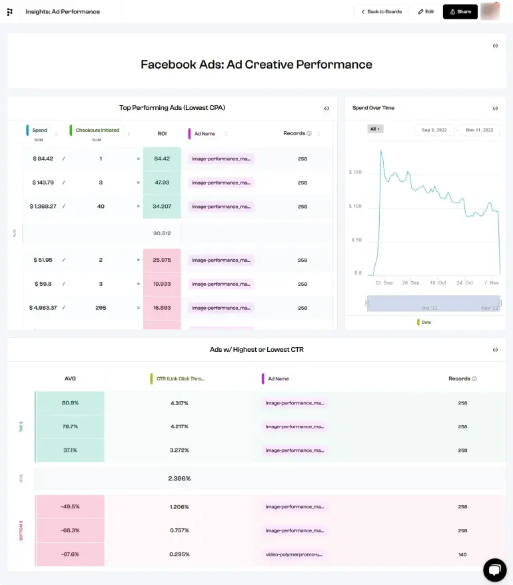Click the embed icon on Top Performing Ads card

pos(328,108)
